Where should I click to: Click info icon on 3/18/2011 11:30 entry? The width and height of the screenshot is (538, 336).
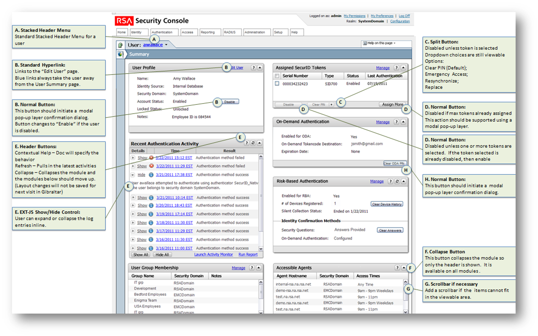tap(151, 222)
